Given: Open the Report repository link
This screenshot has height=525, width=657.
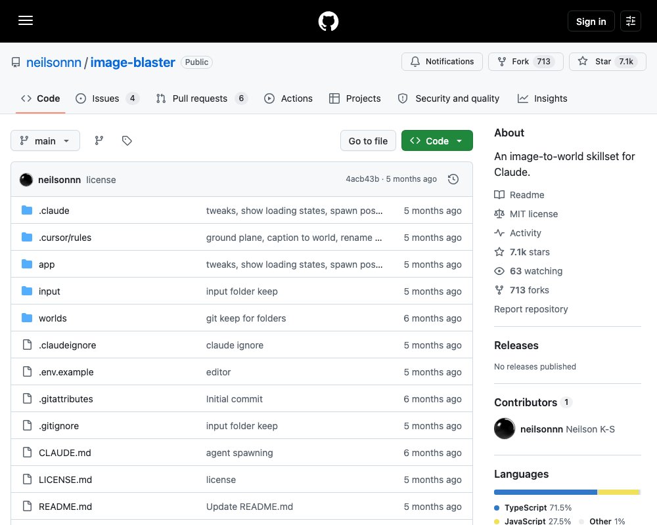Looking at the screenshot, I should click(x=531, y=309).
